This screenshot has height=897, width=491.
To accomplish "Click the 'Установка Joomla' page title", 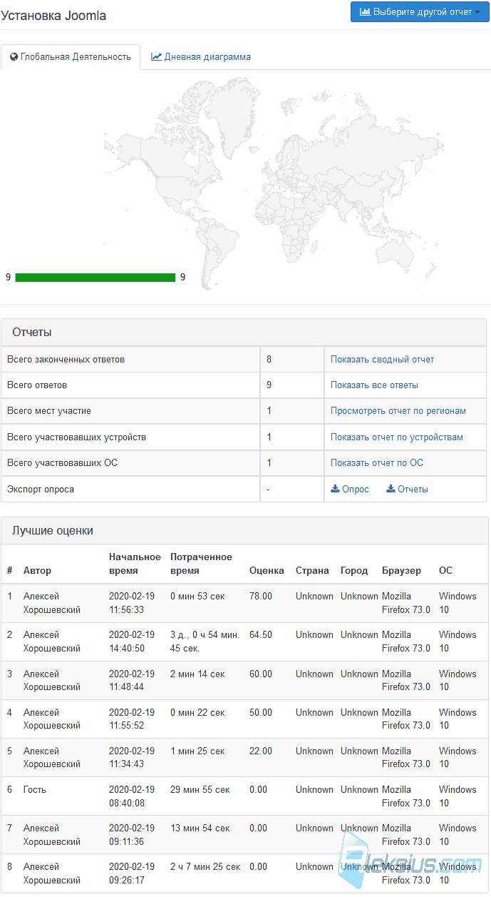I will pyautogui.click(x=53, y=16).
